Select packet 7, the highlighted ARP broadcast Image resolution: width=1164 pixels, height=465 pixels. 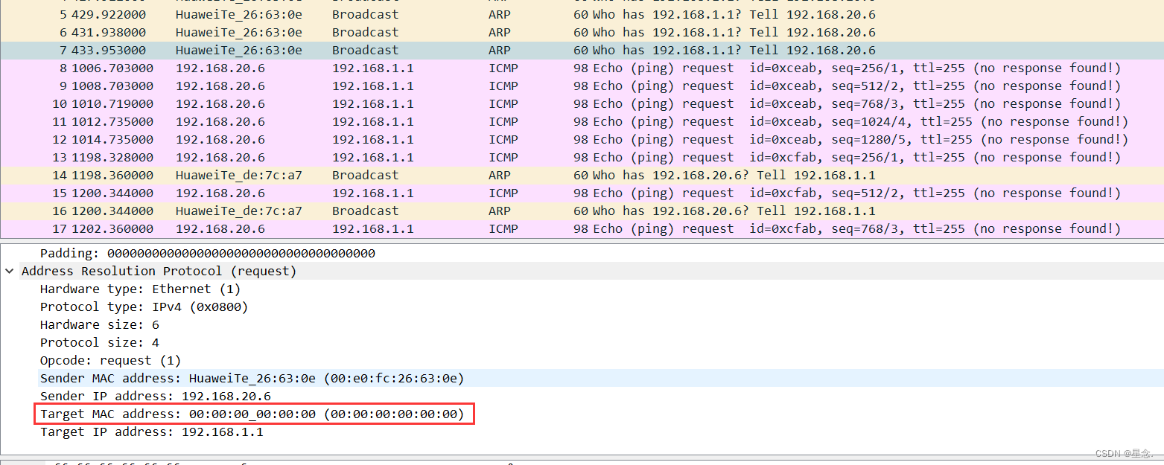pyautogui.click(x=298, y=50)
